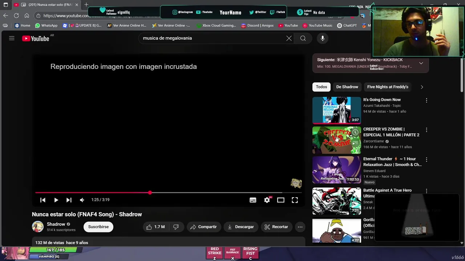Open Shadrow channel avatar
This screenshot has height=261, width=465.
point(38,227)
